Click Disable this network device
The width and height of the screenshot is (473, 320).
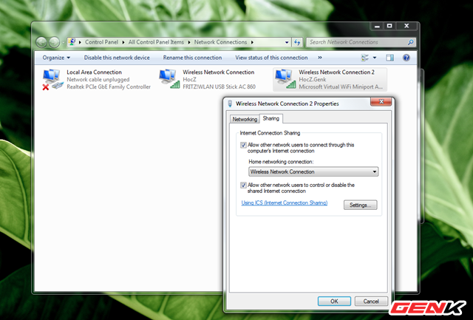click(x=117, y=58)
